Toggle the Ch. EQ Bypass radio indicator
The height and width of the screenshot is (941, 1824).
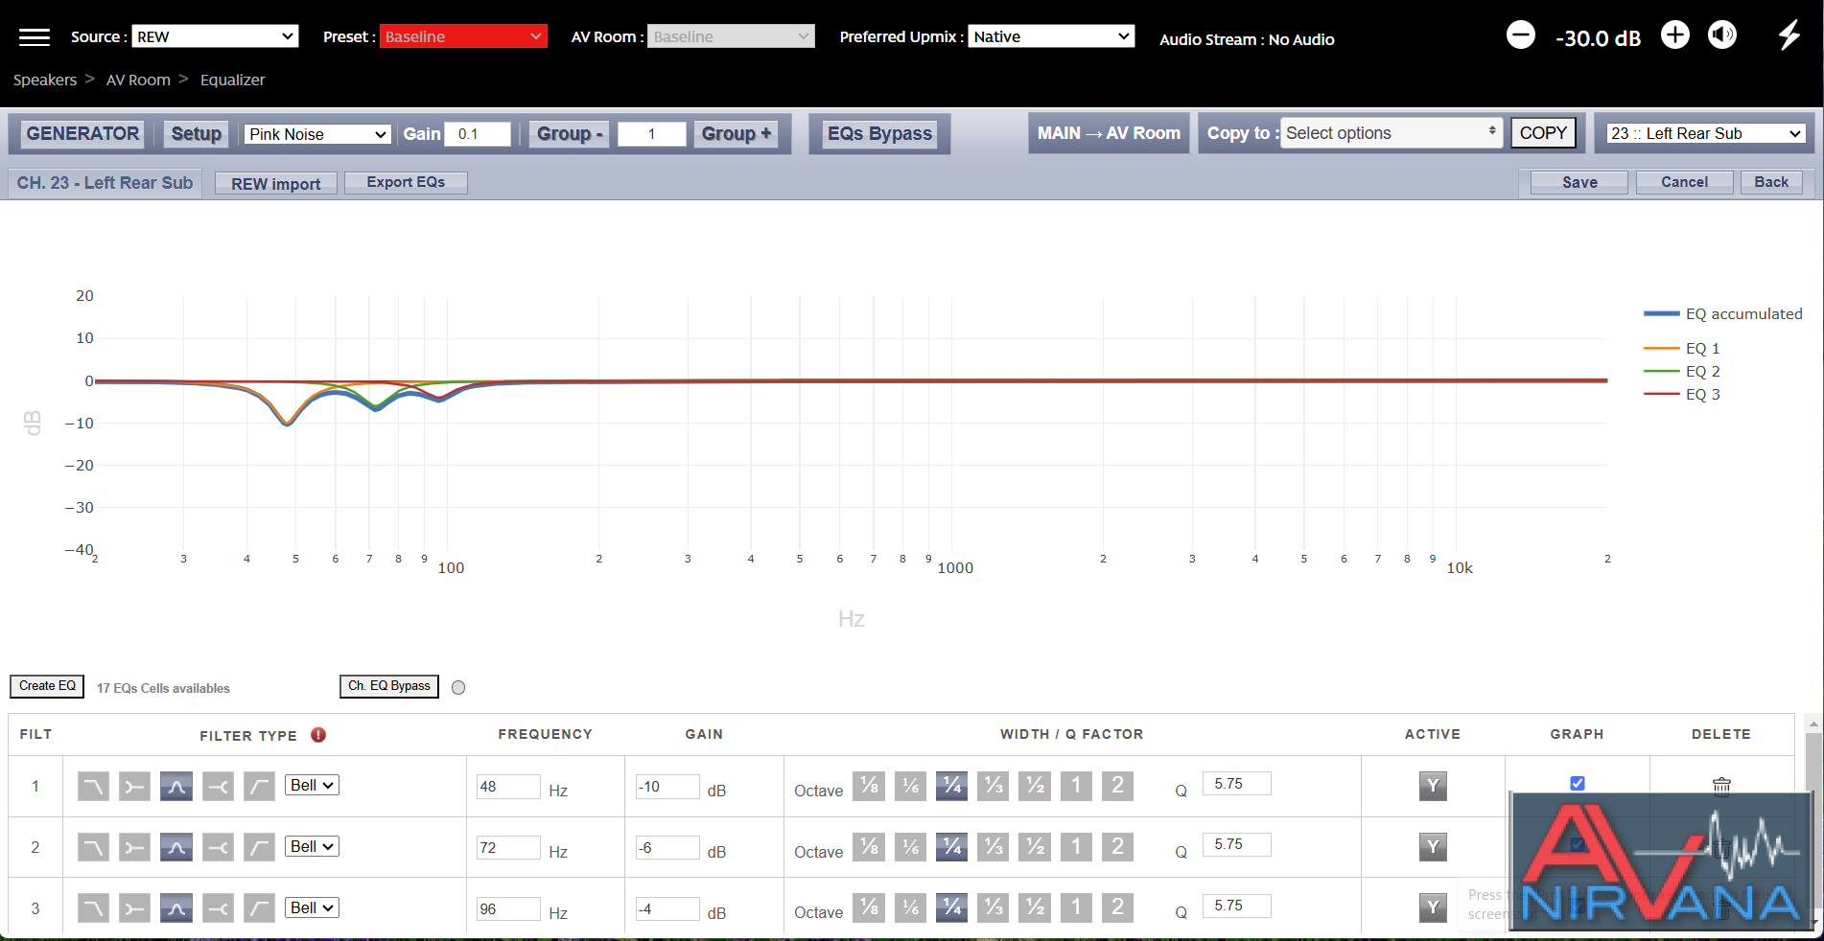click(458, 687)
